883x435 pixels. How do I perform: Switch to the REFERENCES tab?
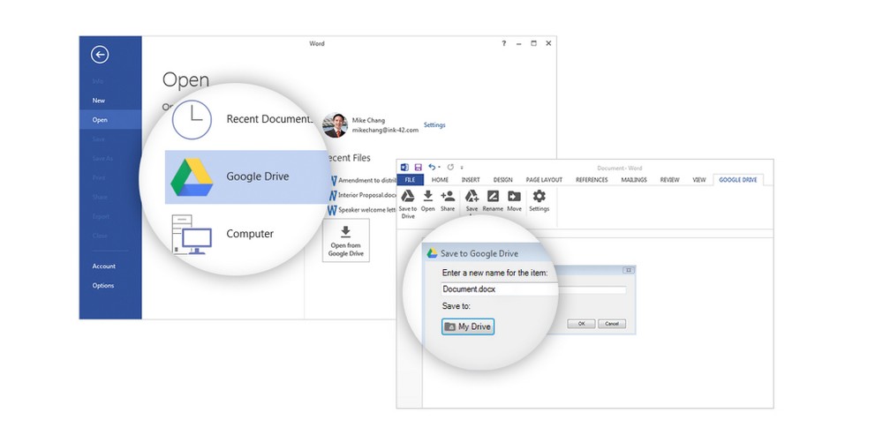(x=592, y=180)
